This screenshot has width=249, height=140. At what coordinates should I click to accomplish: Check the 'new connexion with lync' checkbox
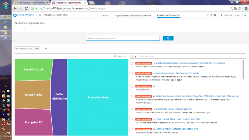click(132, 109)
